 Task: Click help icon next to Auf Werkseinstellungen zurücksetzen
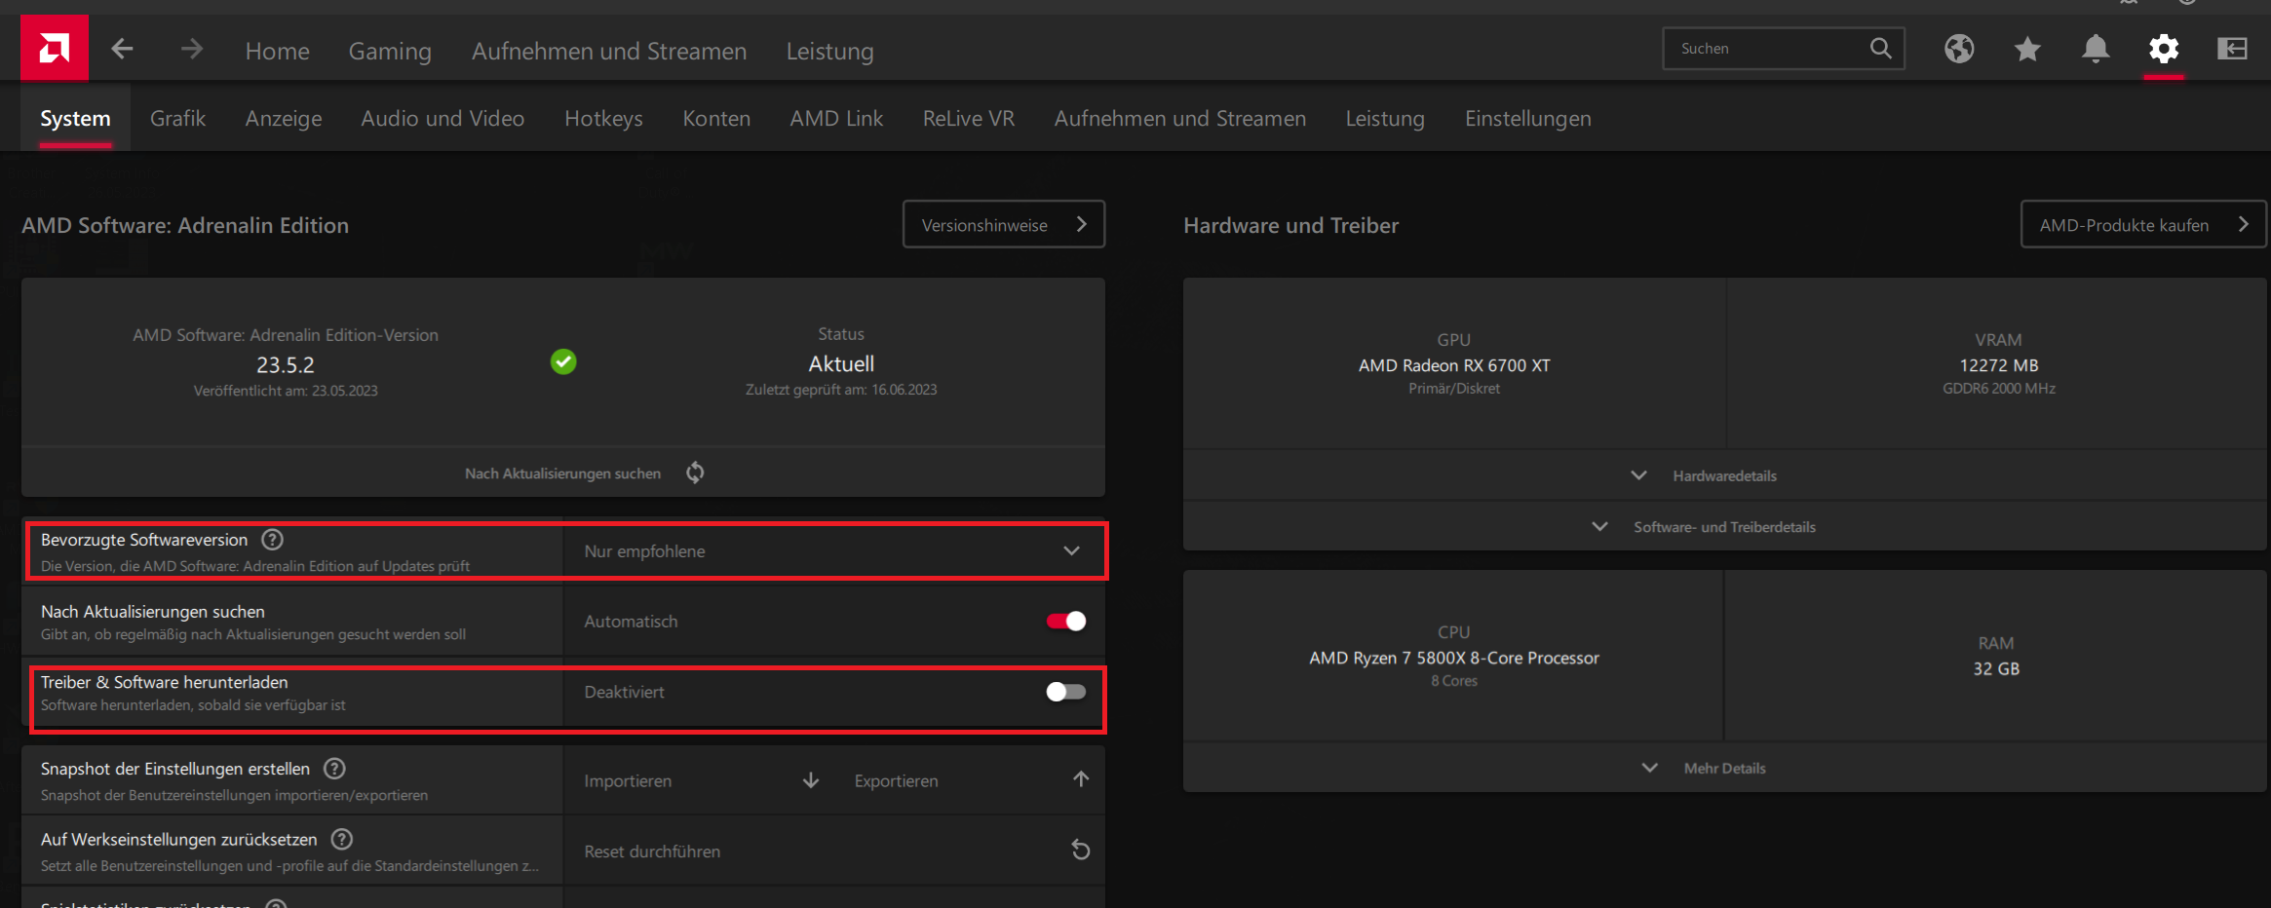point(341,839)
